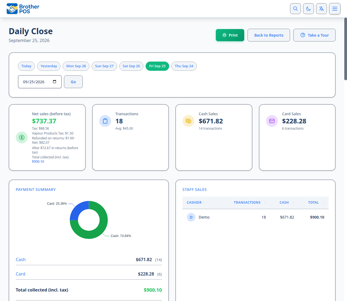Select the Yesterday date tab

pyautogui.click(x=49, y=66)
